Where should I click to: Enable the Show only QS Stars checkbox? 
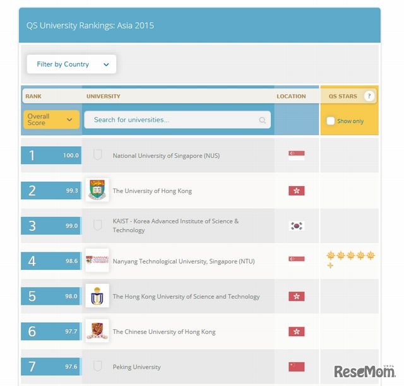click(x=330, y=120)
